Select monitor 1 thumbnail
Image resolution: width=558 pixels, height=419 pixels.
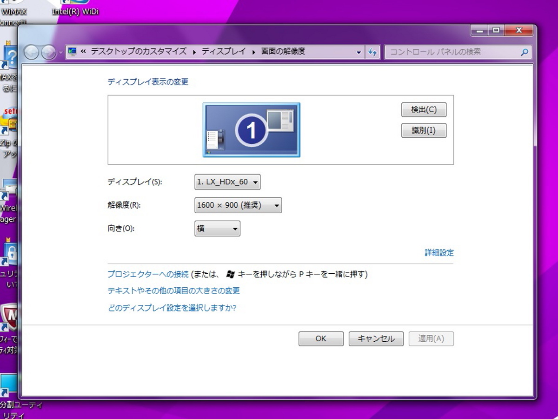click(x=252, y=130)
